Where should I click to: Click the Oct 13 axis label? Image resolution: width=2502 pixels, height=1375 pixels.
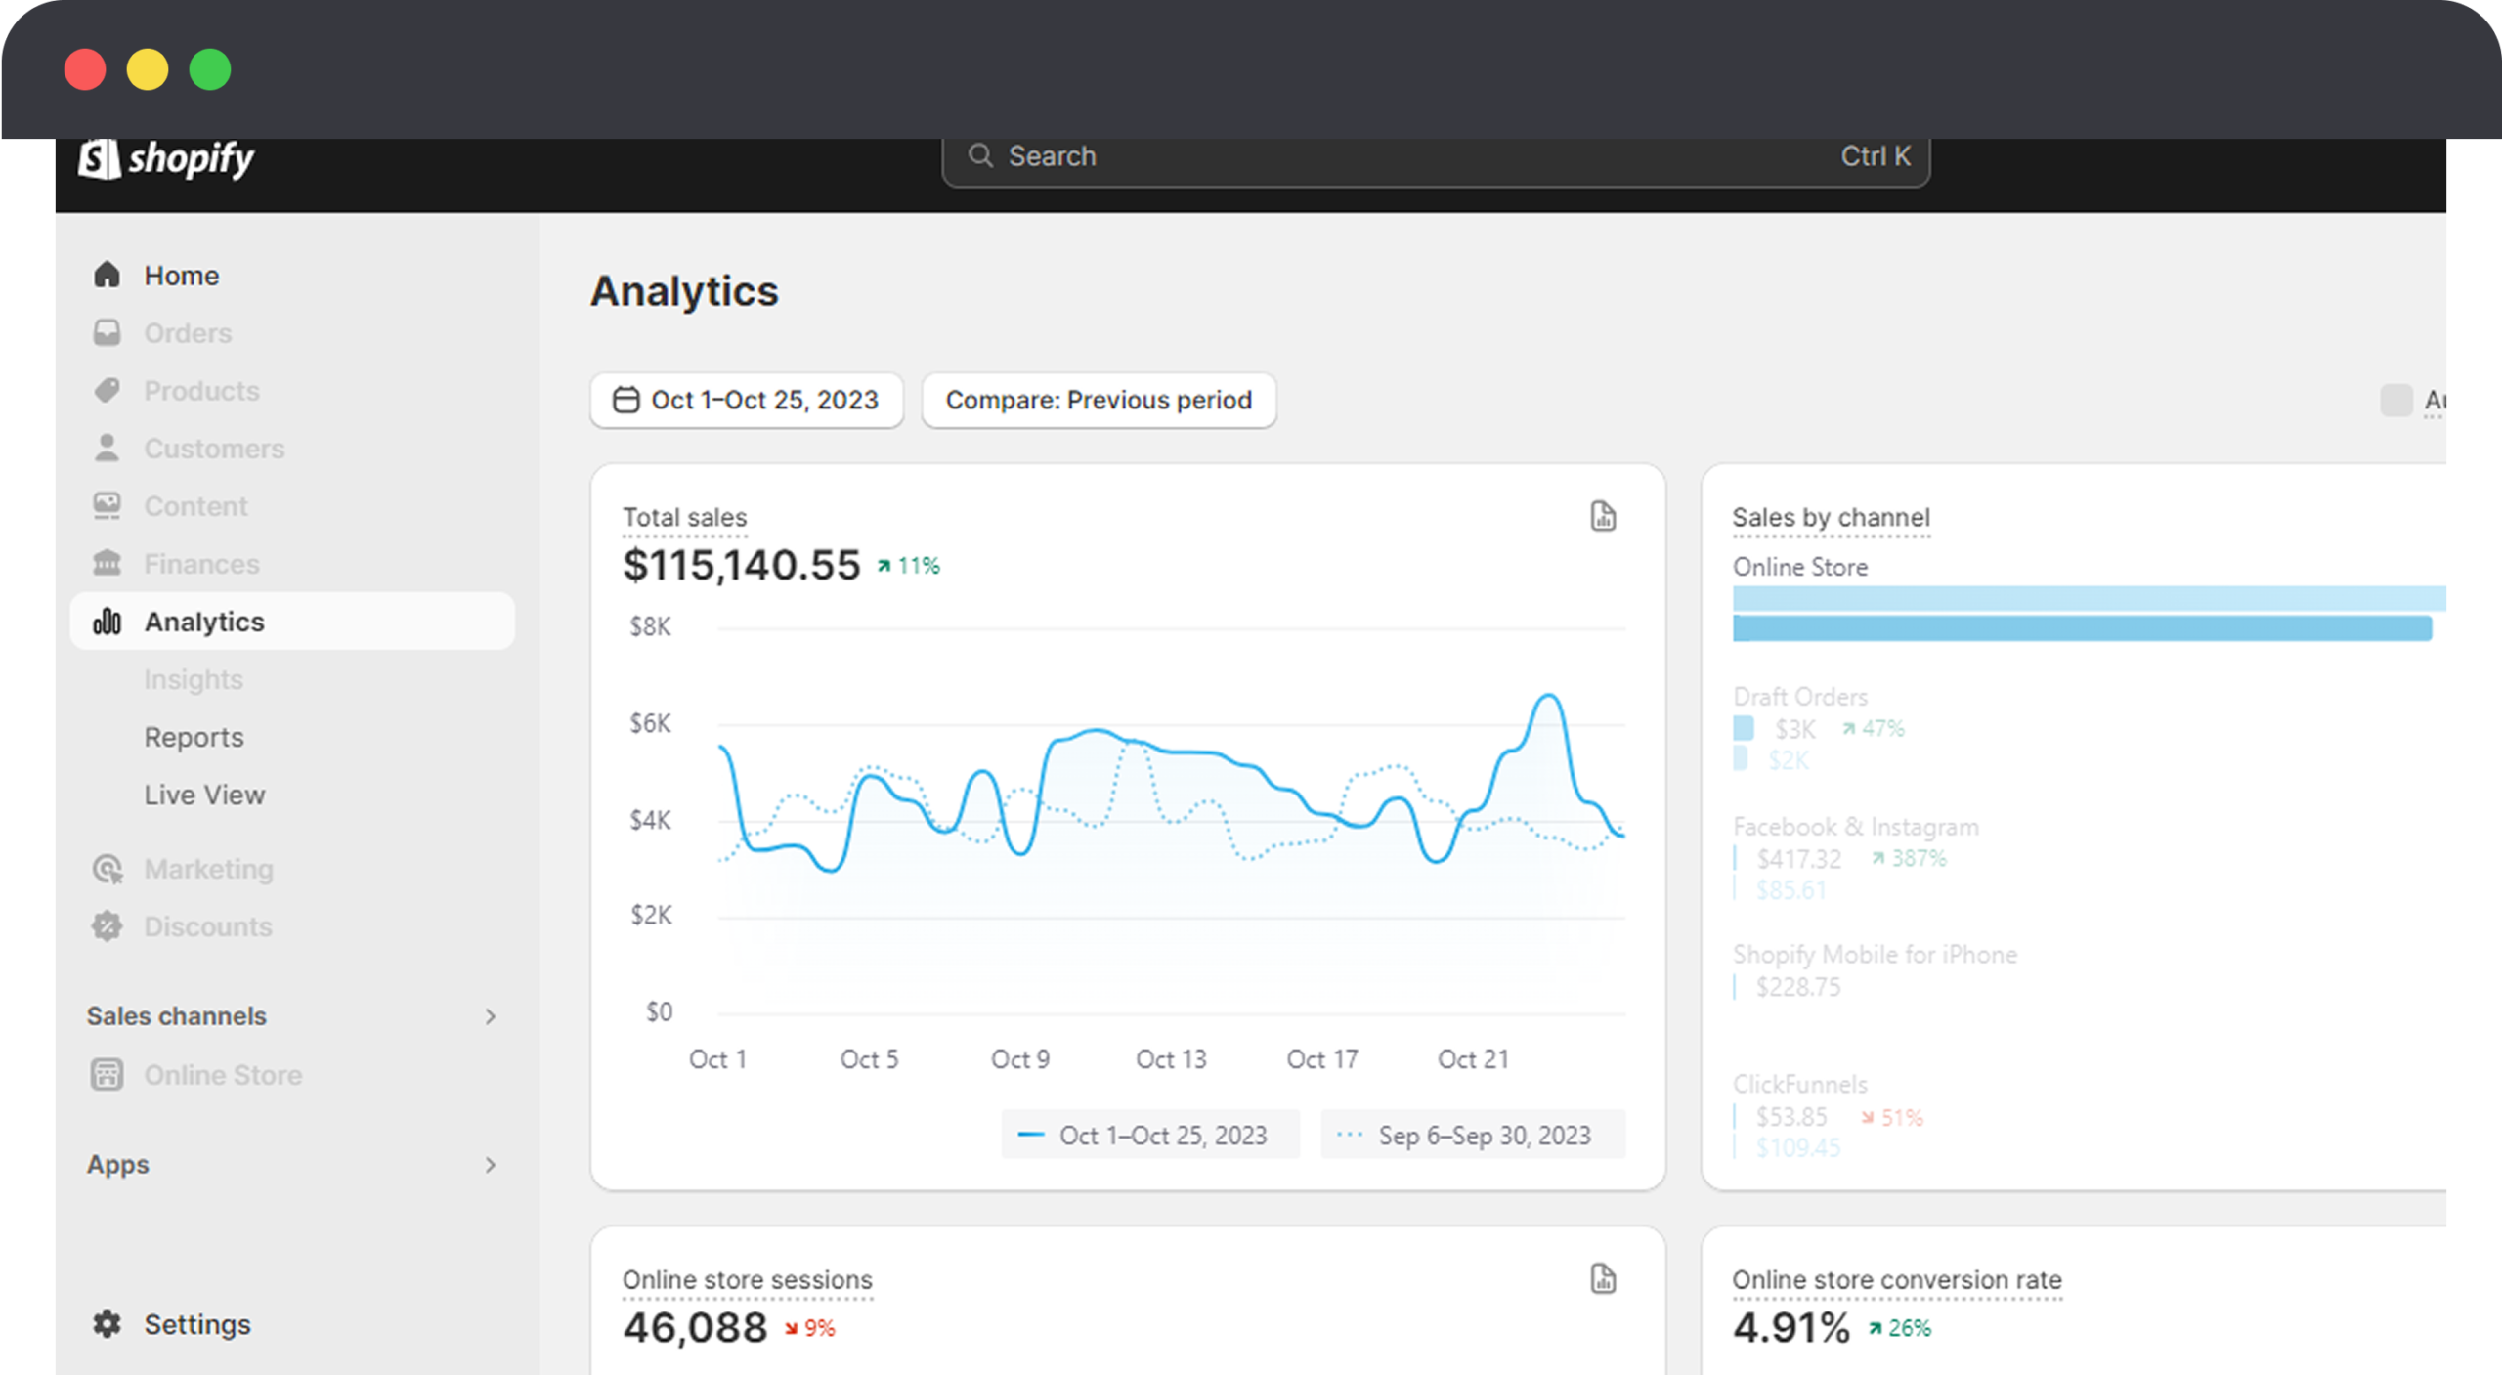(1171, 1059)
